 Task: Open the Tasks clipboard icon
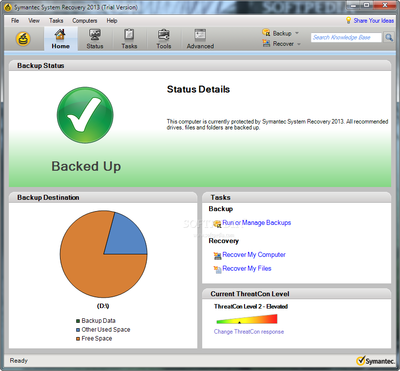pyautogui.click(x=129, y=34)
